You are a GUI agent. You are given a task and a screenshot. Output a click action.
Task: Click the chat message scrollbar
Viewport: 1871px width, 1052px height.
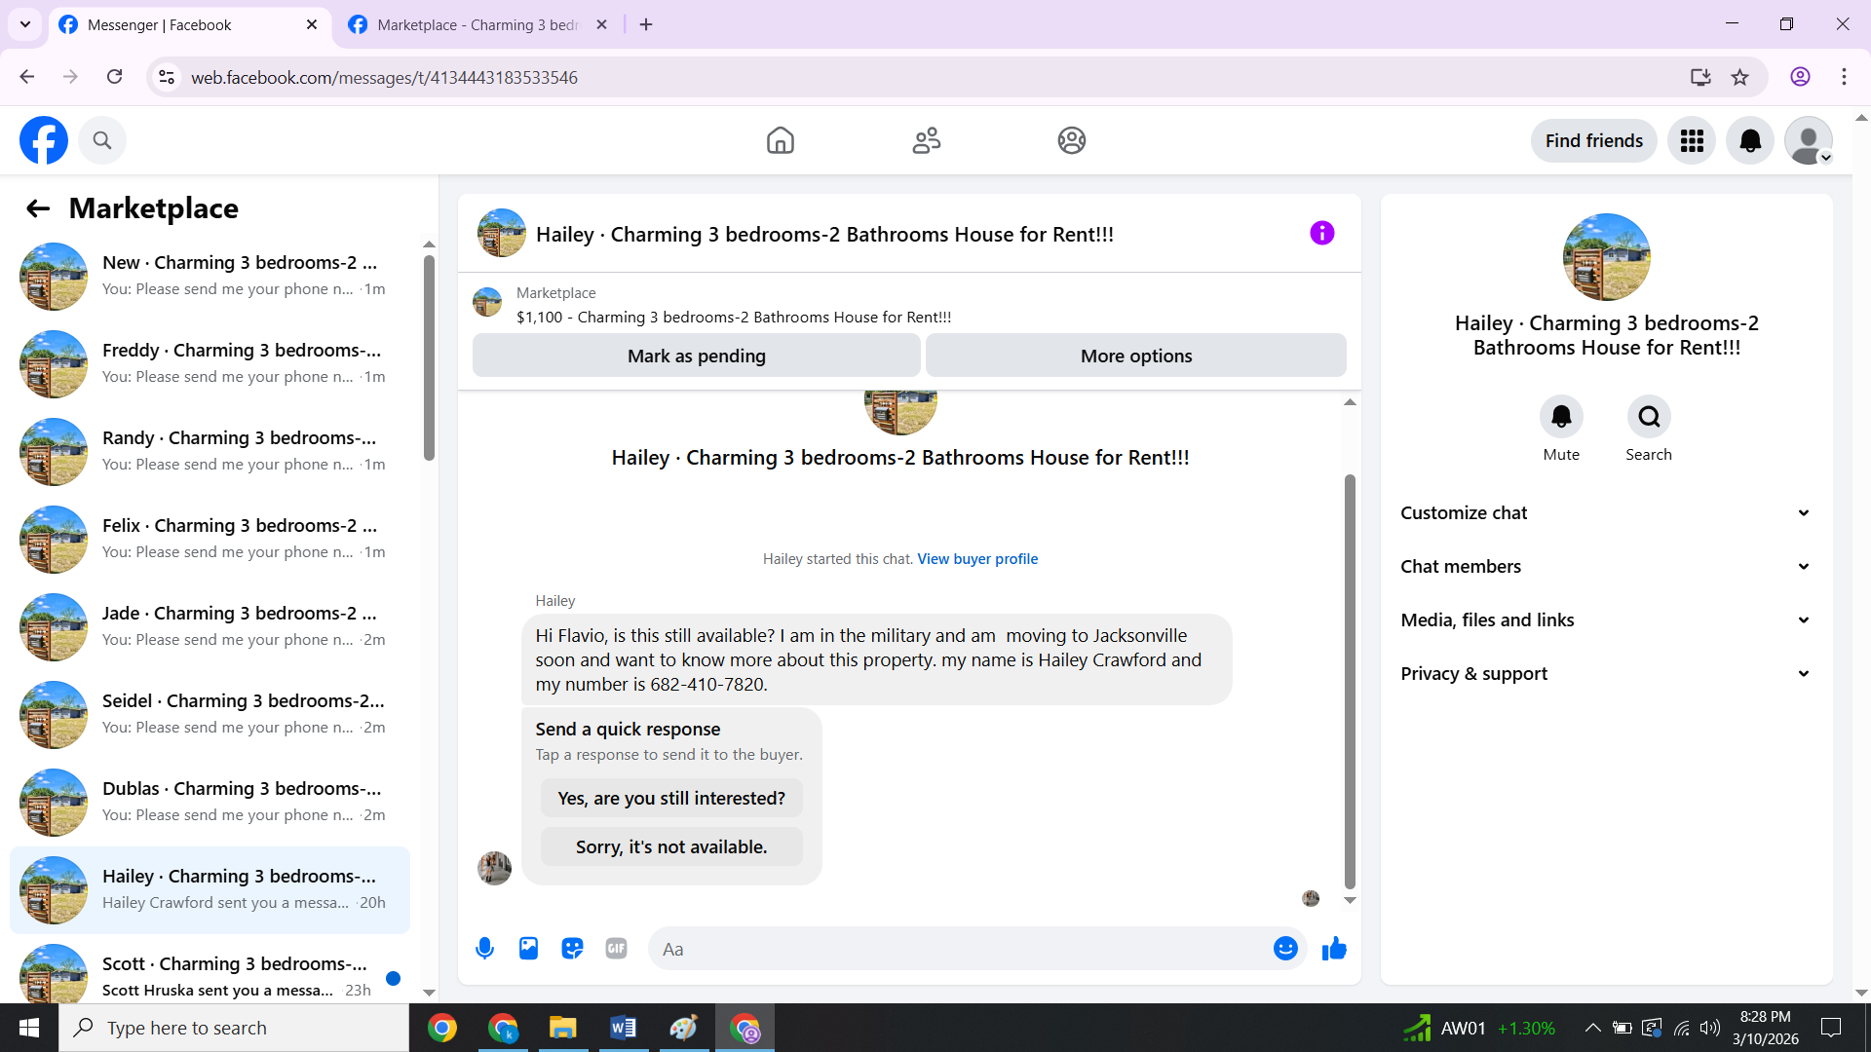(x=1350, y=682)
